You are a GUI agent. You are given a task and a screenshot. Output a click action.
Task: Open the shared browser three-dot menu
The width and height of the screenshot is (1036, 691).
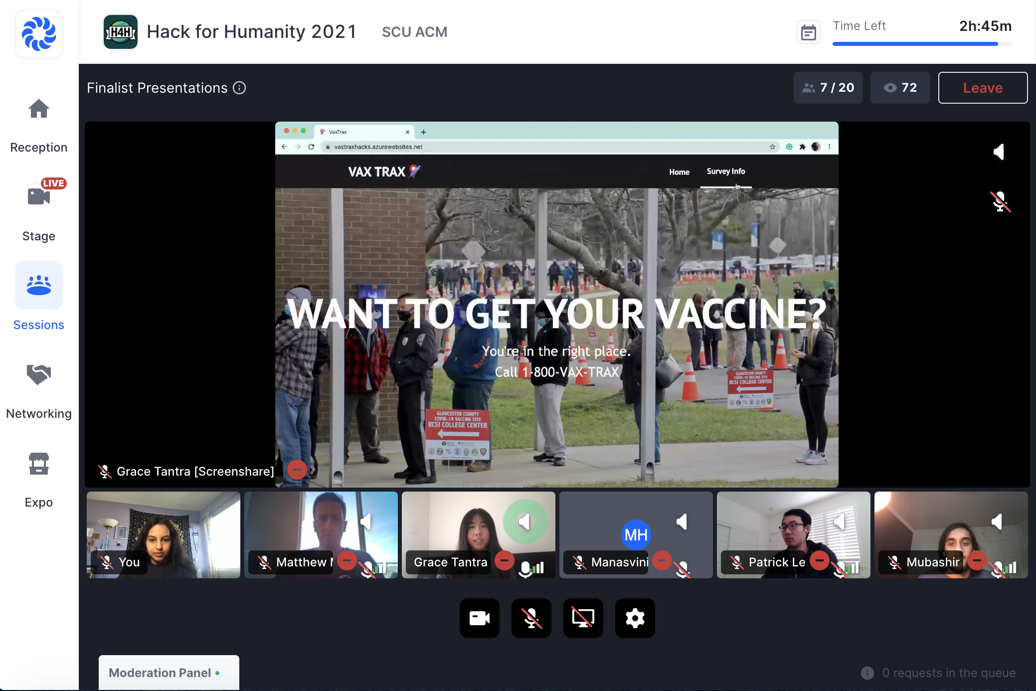829,147
